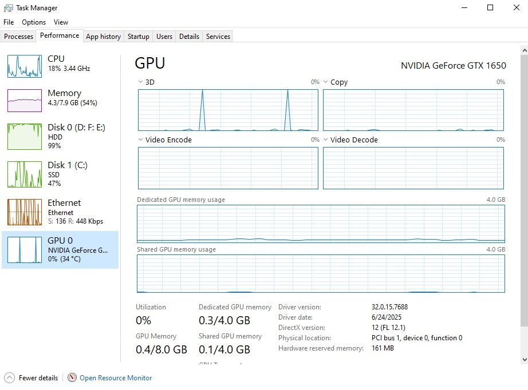Switch to the Services tab
This screenshot has width=528, height=390.
tap(218, 36)
